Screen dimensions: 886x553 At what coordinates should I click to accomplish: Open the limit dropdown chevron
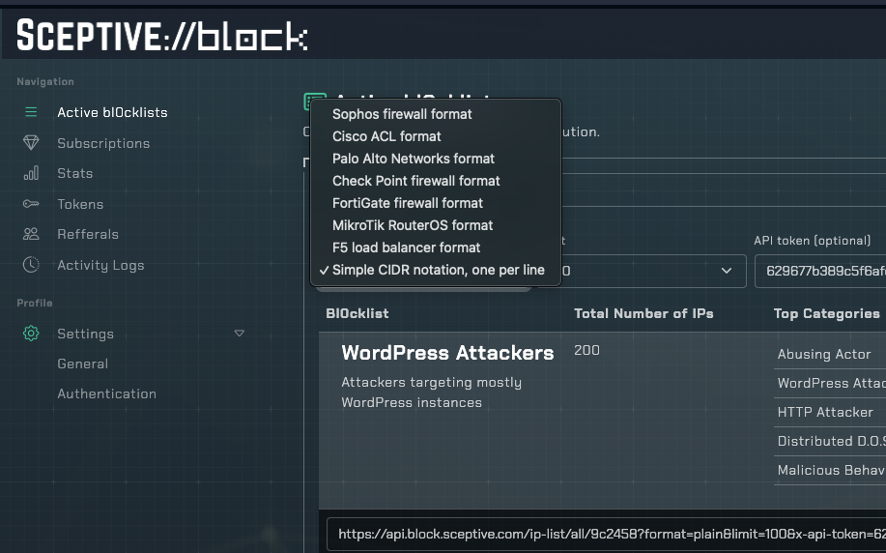727,272
